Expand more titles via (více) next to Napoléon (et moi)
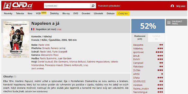This screenshot has width=188, height=94. pos(59,29)
